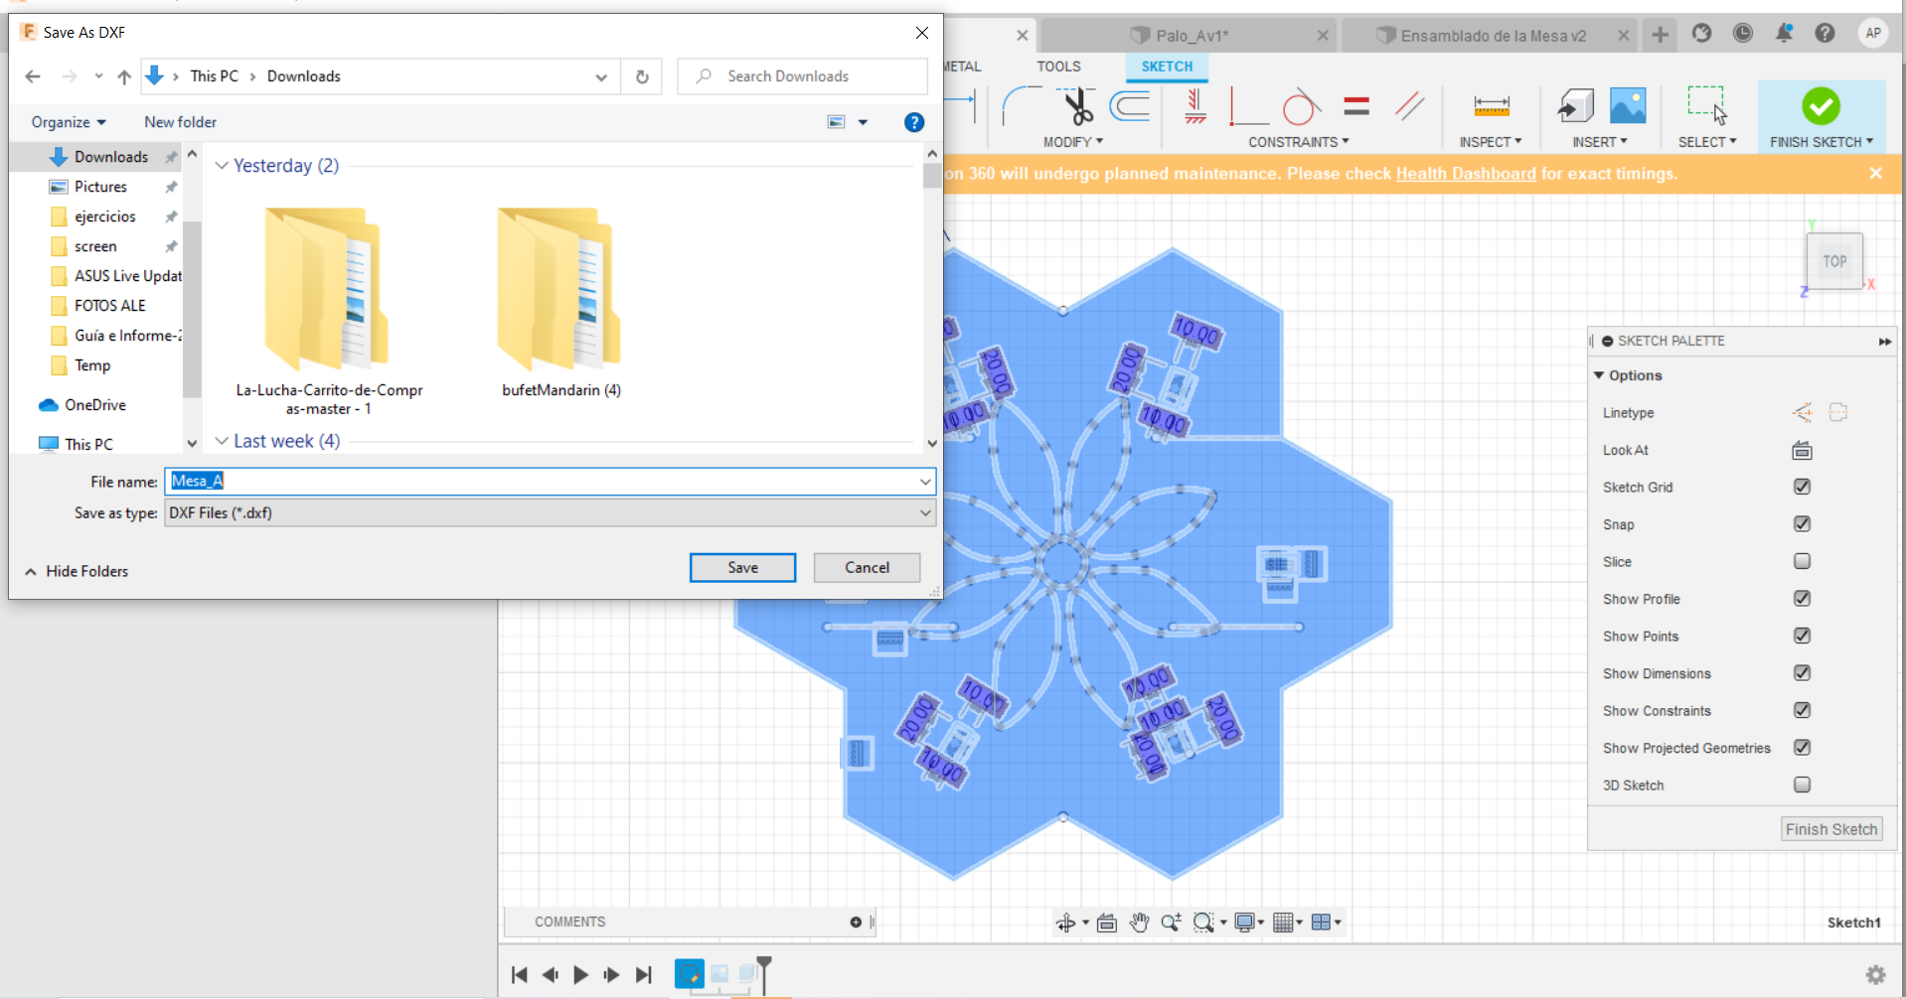Click the window Select tool icon
Screen dimensions: 1906x999
point(1707,104)
